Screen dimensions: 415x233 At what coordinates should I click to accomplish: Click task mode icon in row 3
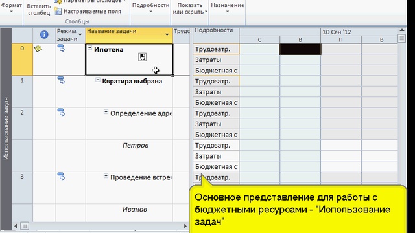click(x=61, y=176)
